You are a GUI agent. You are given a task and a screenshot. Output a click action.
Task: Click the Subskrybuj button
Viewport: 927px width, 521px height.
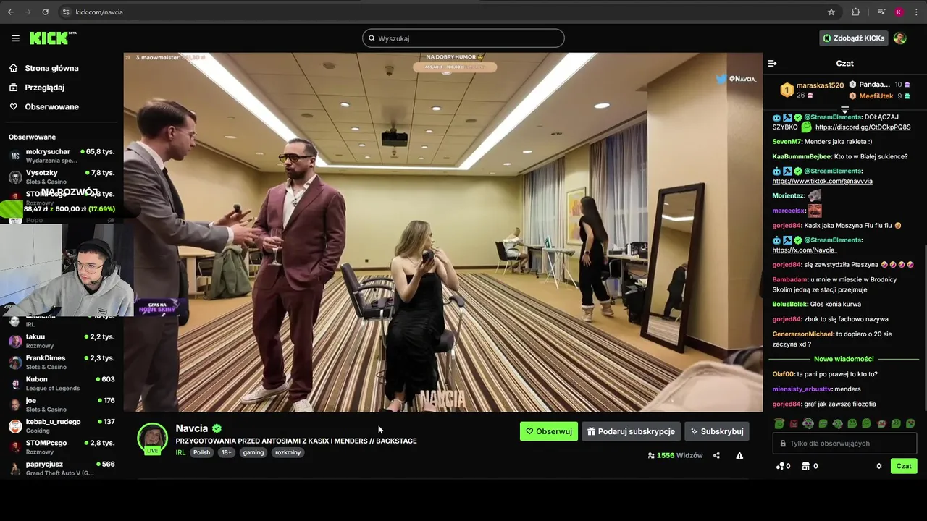coord(717,431)
